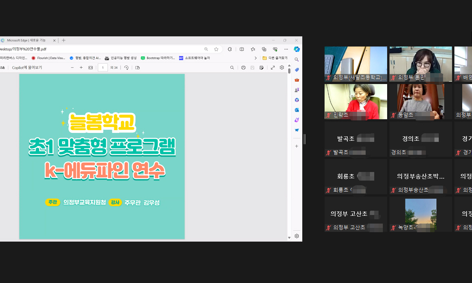The height and width of the screenshot is (283, 472).
Task: Click the Read aloud icon in the PDF toolbar
Action: 2,68
